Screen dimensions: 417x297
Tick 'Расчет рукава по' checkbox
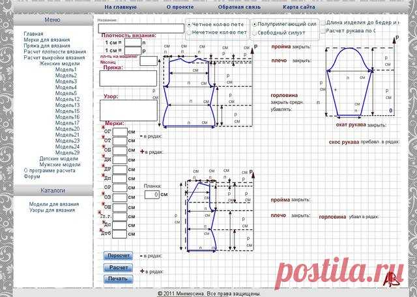pos(323,31)
